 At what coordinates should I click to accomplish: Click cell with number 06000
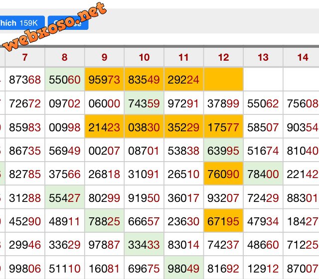pyautogui.click(x=104, y=103)
